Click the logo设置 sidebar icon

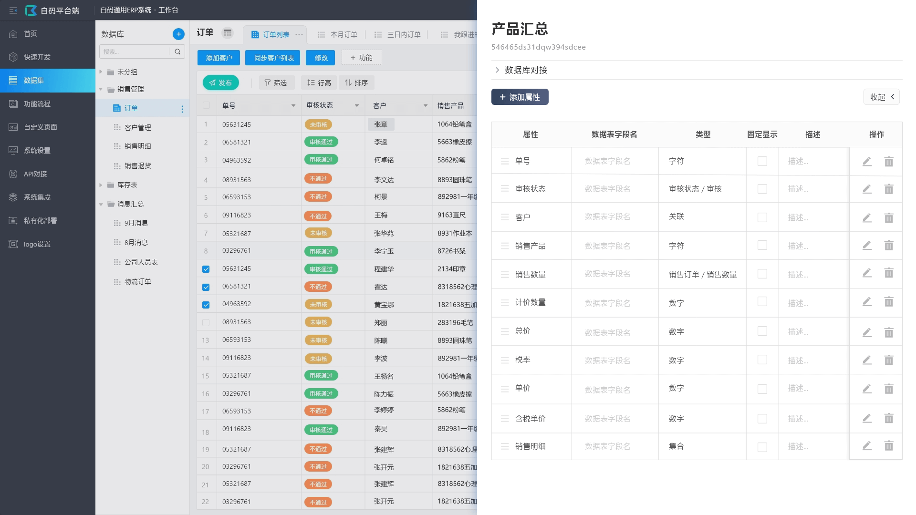pos(13,244)
